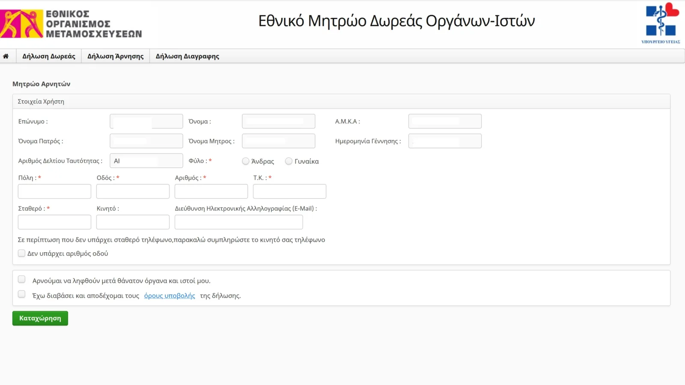The image size is (685, 385).
Task: Check the Δεν υπάρχει αριθμός οδού box
Action: point(21,253)
